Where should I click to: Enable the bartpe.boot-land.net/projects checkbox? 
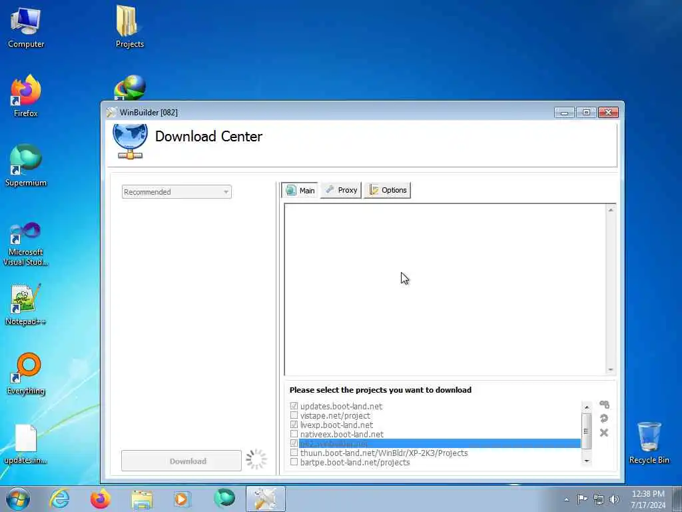(294, 462)
